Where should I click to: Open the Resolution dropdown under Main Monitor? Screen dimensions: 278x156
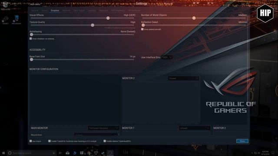[x=96, y=135]
